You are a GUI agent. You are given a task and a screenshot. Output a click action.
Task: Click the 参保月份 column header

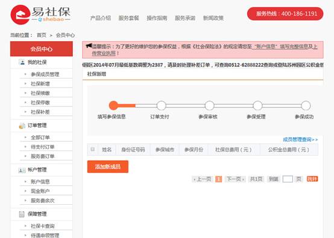(194, 149)
